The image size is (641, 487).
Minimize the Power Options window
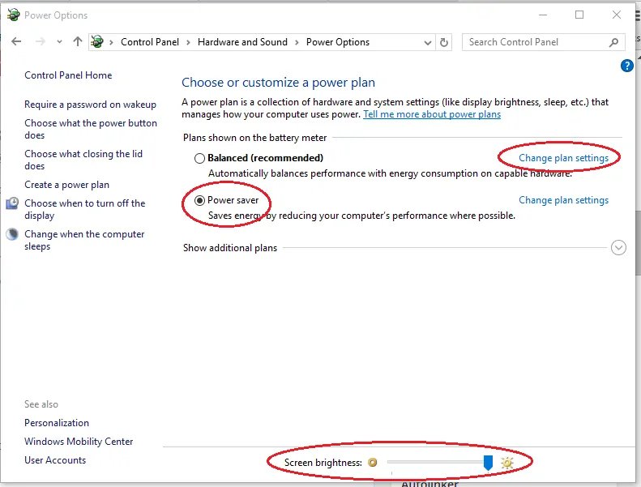pos(543,15)
